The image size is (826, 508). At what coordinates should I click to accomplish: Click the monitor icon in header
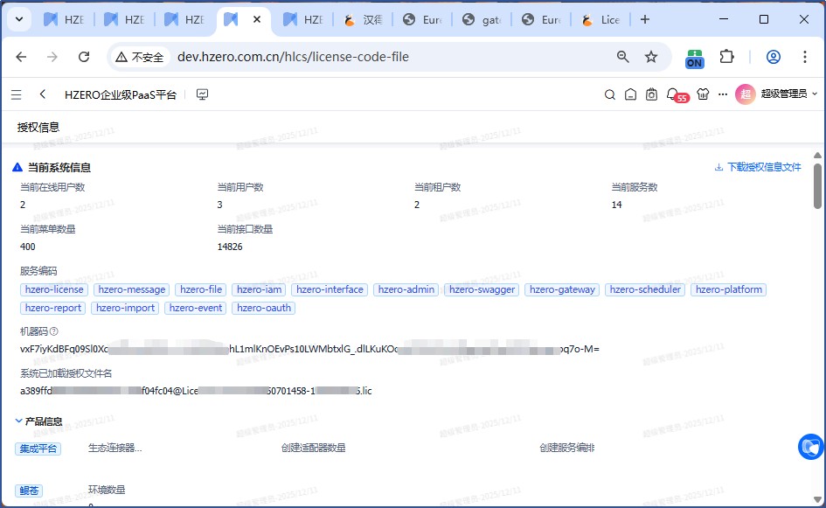tap(202, 94)
